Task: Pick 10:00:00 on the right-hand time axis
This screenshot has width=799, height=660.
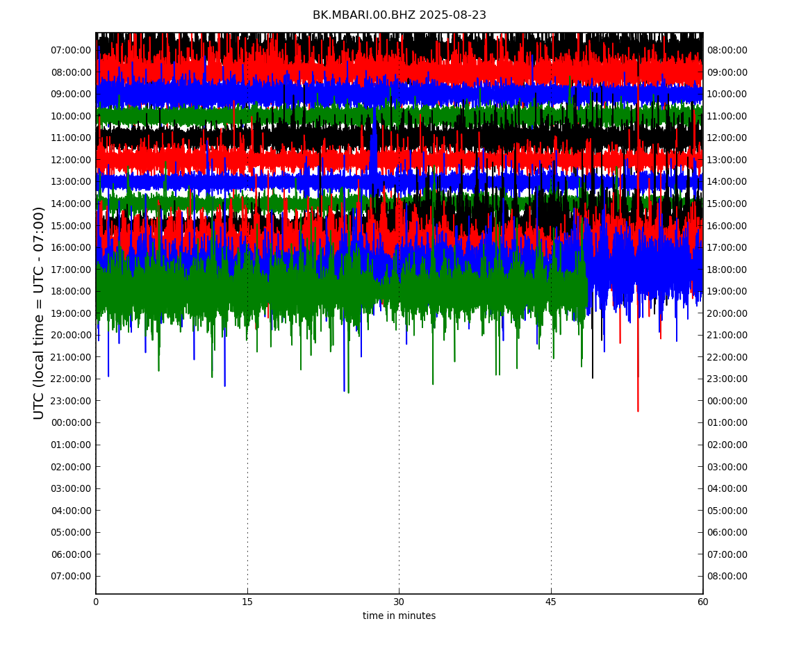Action: pyautogui.click(x=727, y=94)
